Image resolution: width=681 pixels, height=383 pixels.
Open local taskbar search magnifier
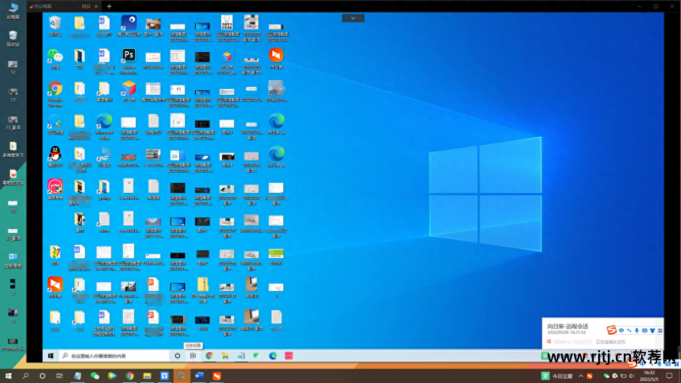(x=26, y=376)
